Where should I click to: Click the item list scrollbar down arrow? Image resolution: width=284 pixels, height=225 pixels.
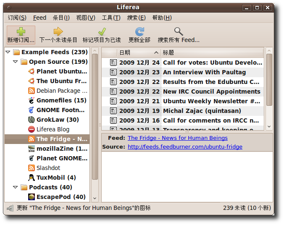(269, 126)
